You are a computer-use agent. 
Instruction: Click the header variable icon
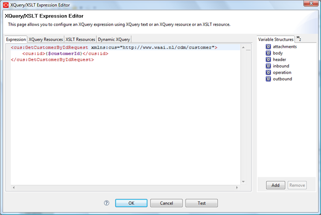268,60
